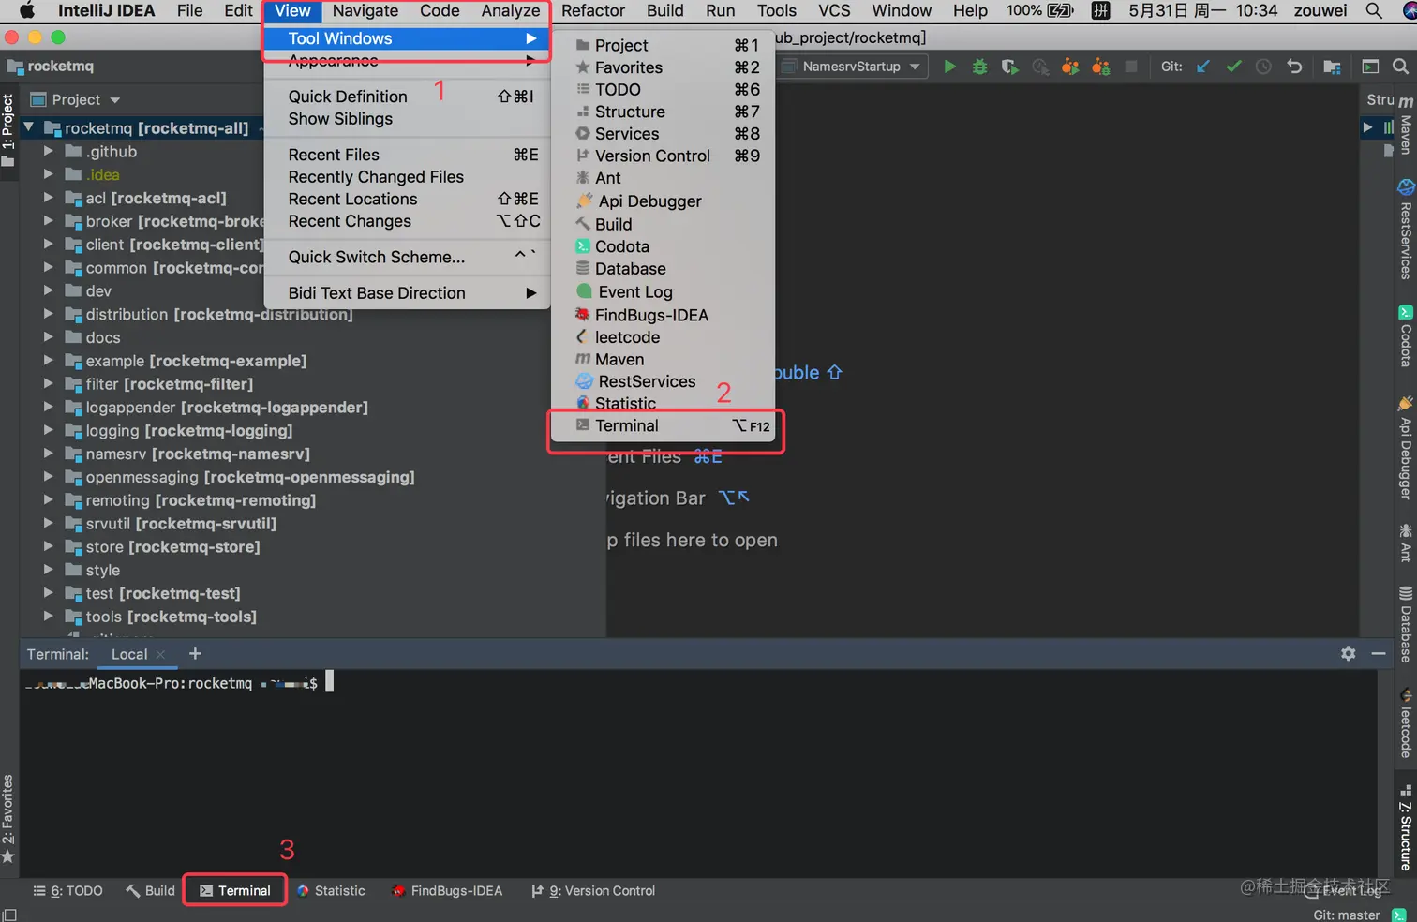
Task: Open leetcode side tool window
Action: [x=1406, y=722]
